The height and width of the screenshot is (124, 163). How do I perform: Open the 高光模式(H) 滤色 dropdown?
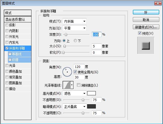click(x=75, y=93)
